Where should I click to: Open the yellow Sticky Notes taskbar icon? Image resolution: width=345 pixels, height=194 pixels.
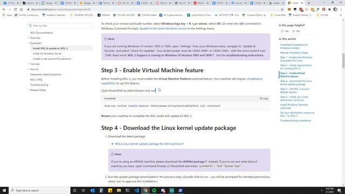[x=110, y=190]
